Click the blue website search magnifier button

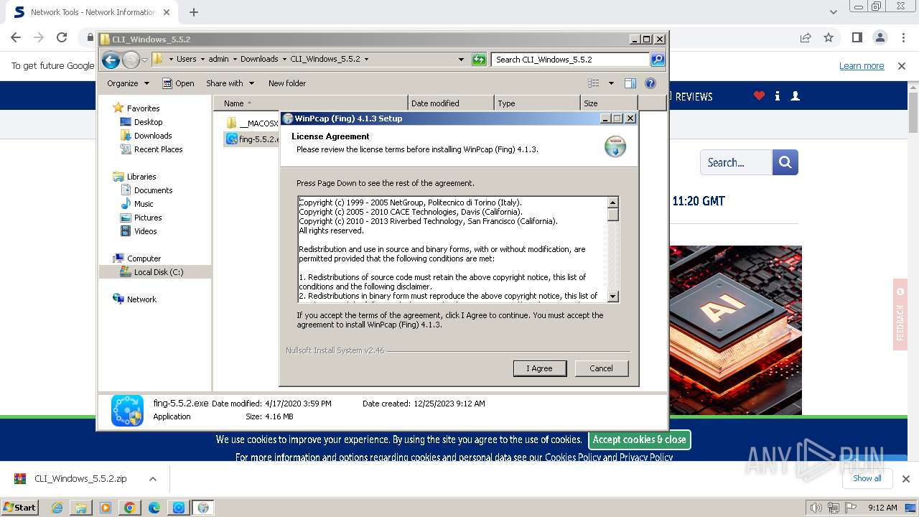785,162
